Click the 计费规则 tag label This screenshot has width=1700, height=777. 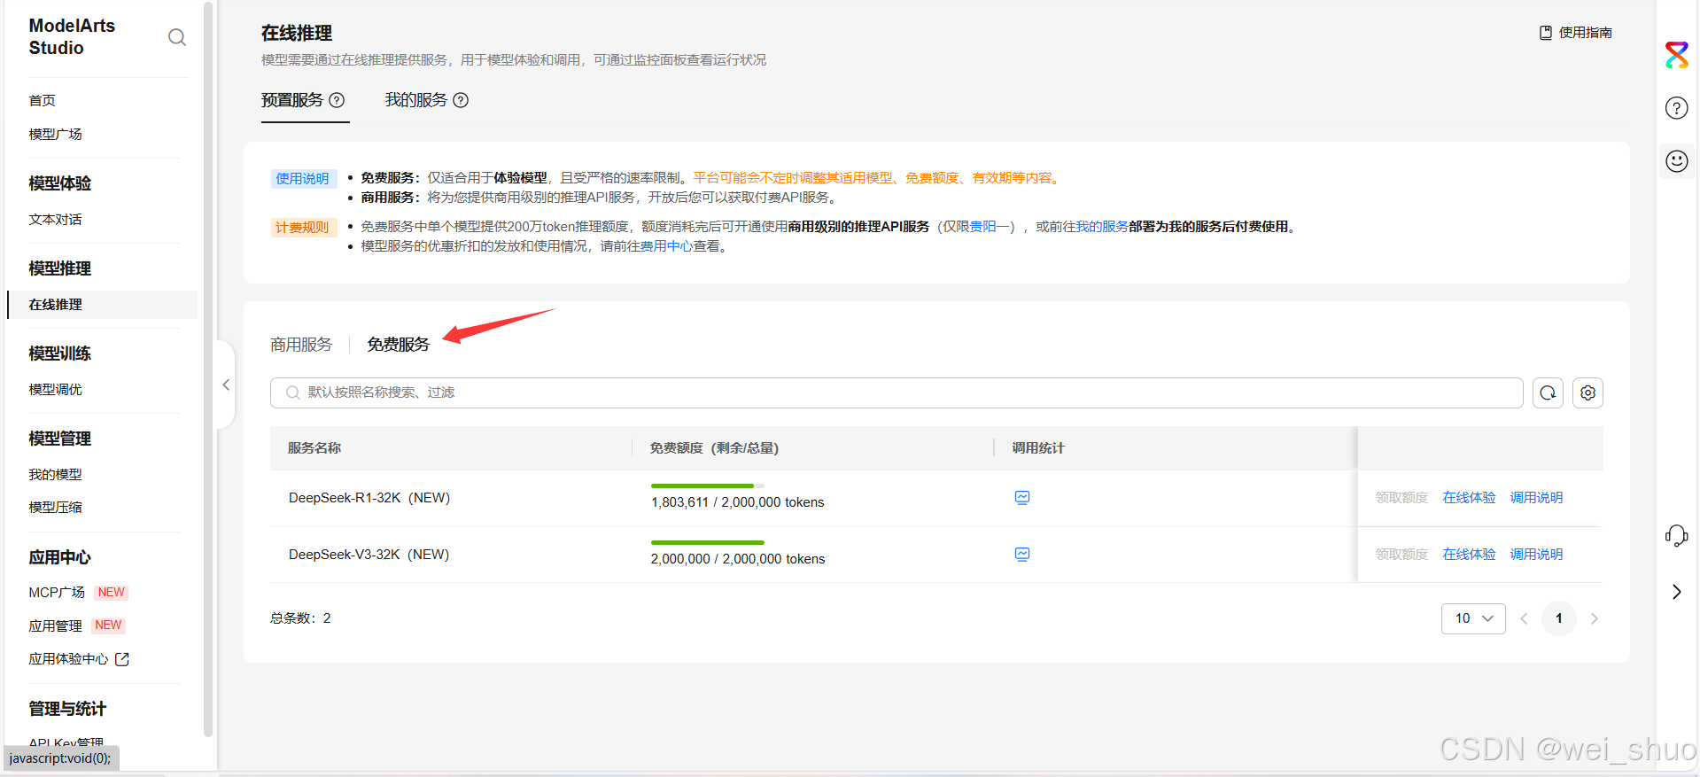click(x=303, y=227)
